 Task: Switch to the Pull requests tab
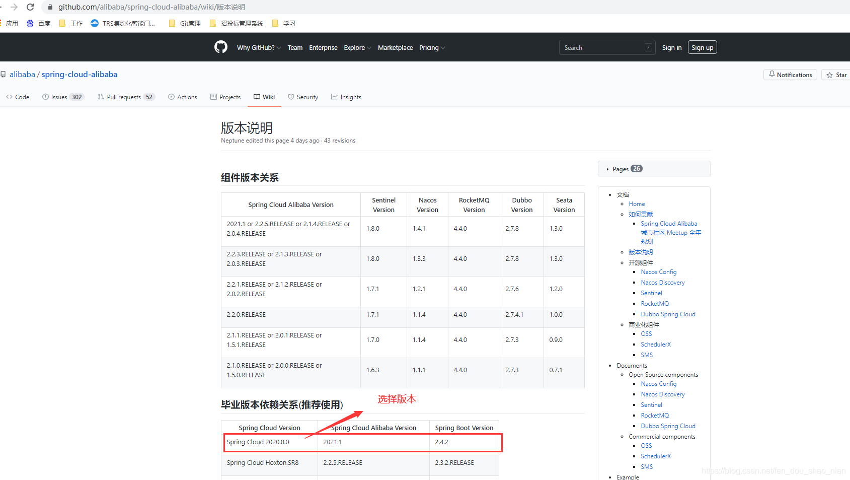(x=126, y=97)
